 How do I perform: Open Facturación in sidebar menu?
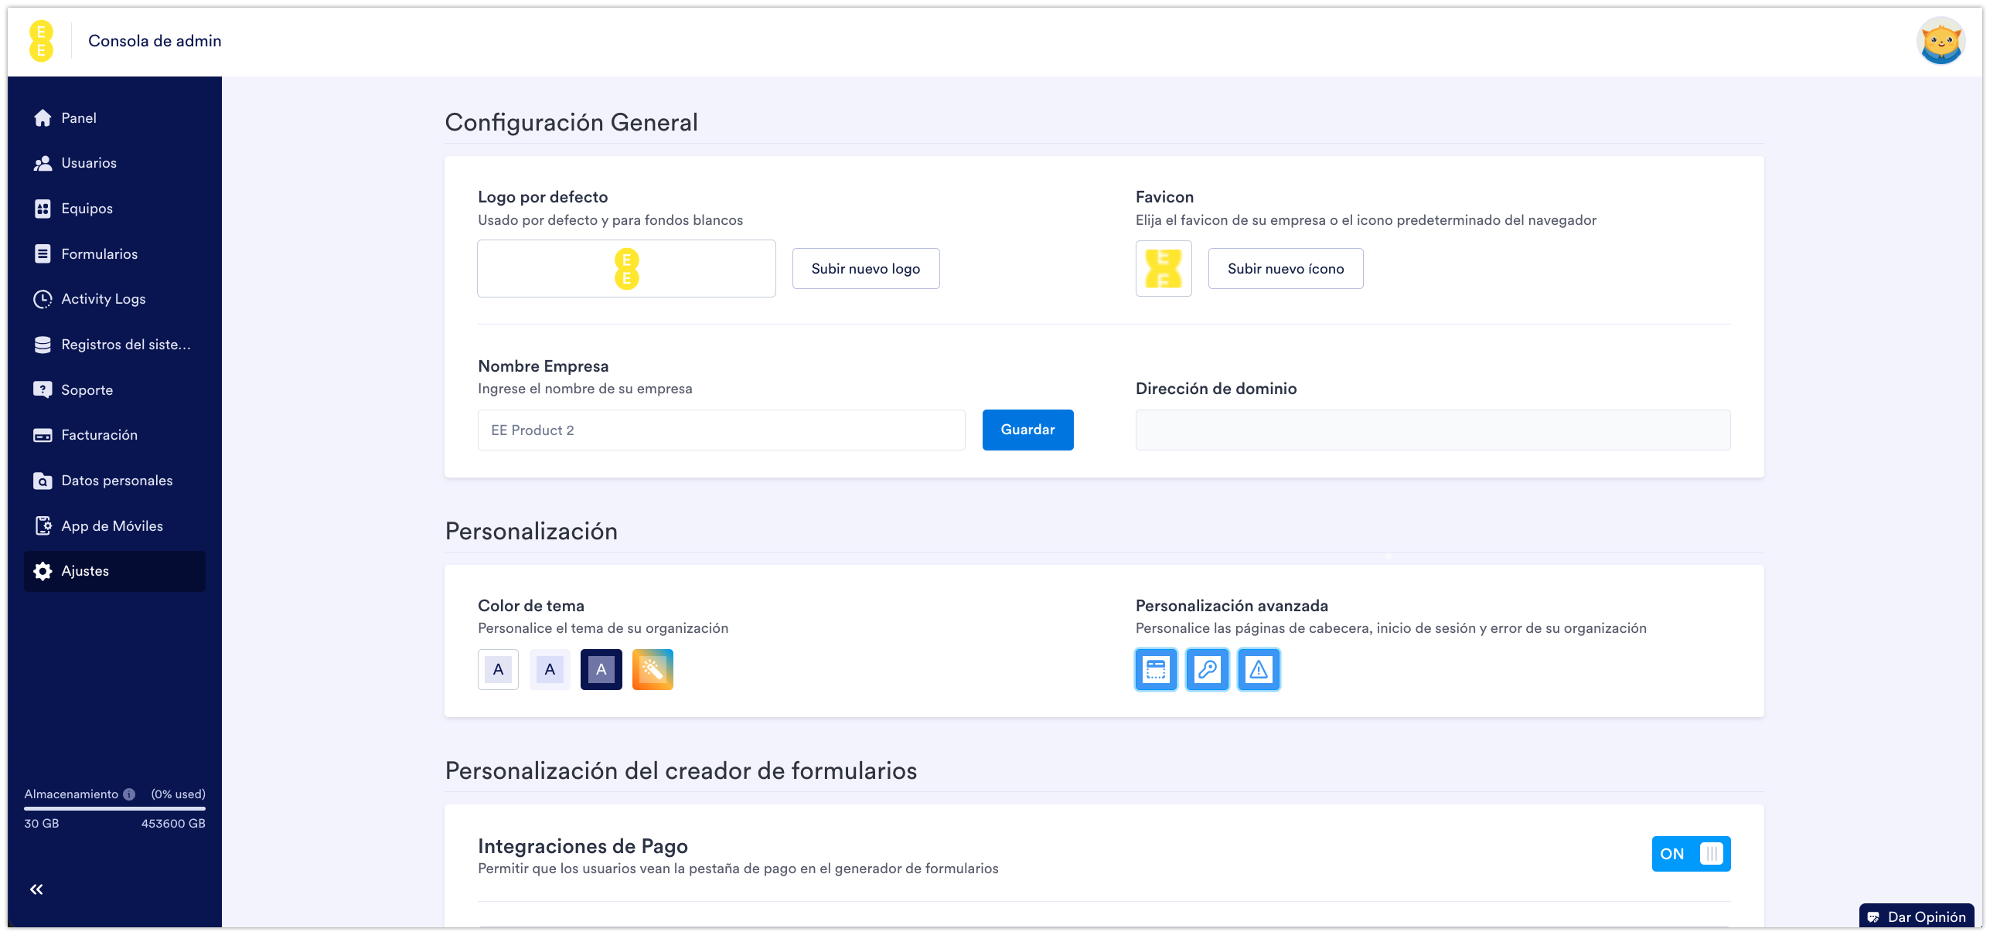click(99, 435)
